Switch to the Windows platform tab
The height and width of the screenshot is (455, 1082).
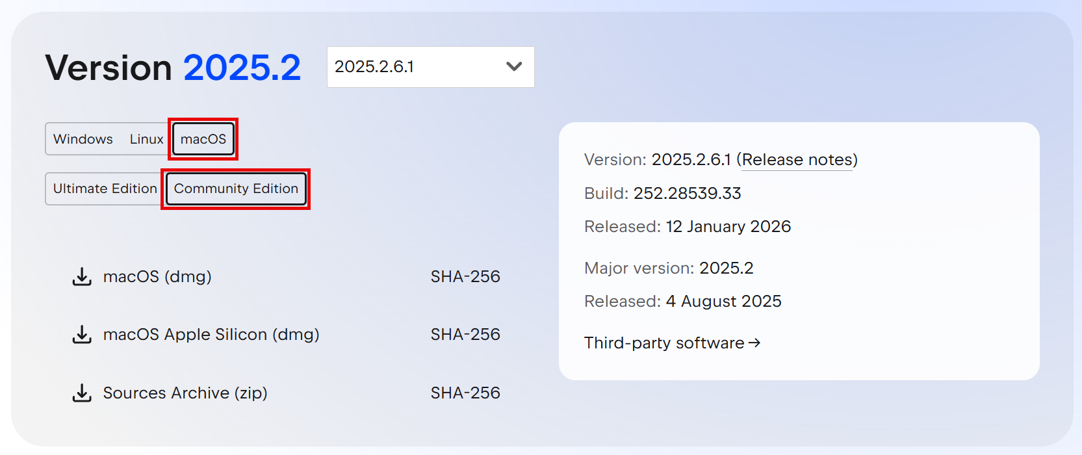[x=83, y=139]
